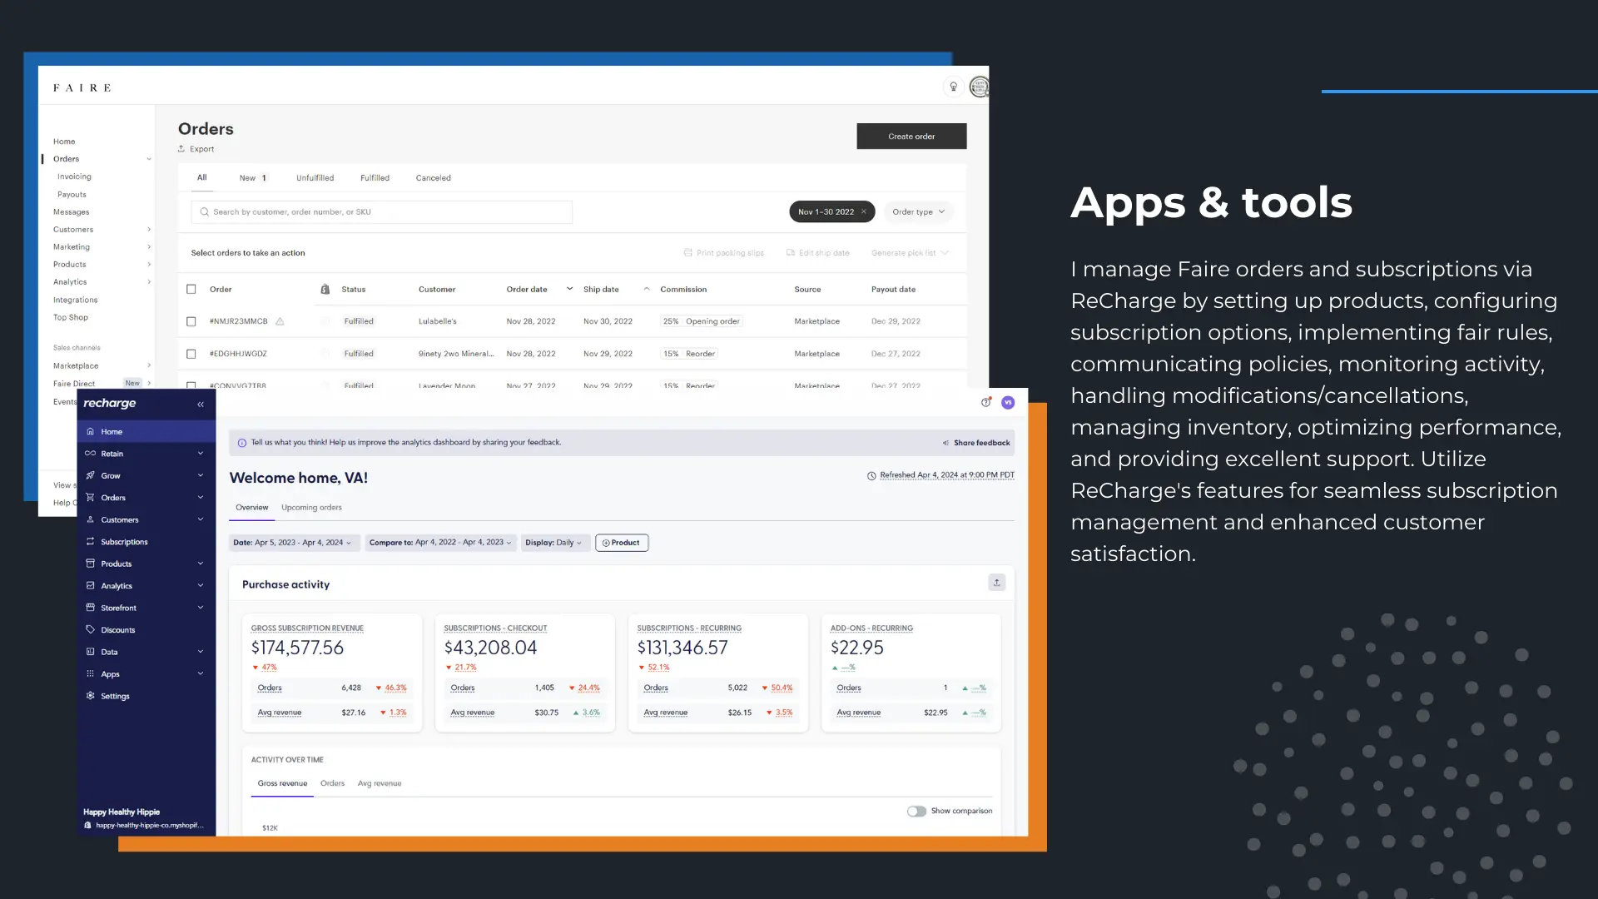
Task: Select the Overview tab in Recharge
Action: click(x=252, y=508)
